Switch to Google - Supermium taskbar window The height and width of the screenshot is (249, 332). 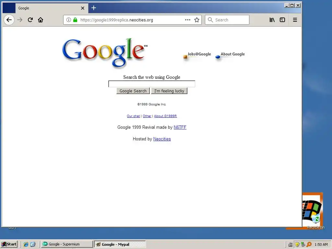(x=67, y=244)
